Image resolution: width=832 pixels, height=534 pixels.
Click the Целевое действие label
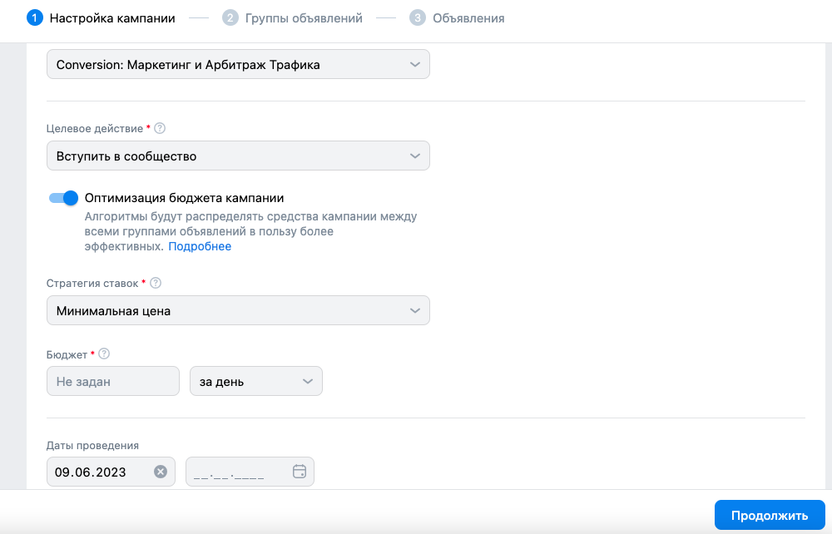95,129
